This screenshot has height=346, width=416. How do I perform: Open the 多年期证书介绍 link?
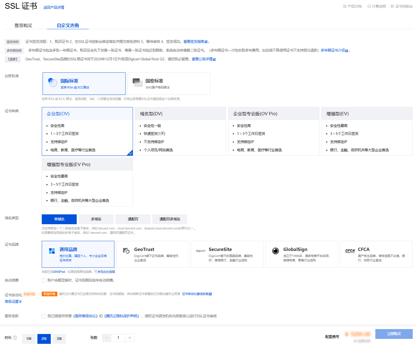point(333,51)
